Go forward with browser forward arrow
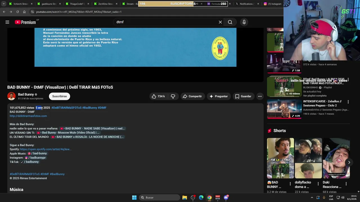Screen dimensions: 360x202 pyautogui.click(x=11, y=12)
